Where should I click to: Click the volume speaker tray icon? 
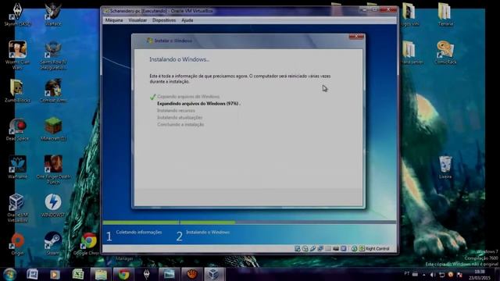pos(433,274)
